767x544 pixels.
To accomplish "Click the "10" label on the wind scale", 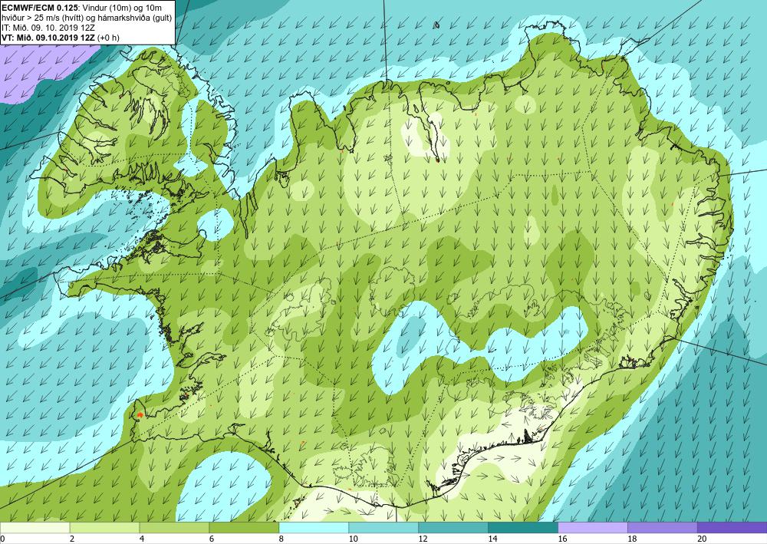I will [x=353, y=539].
